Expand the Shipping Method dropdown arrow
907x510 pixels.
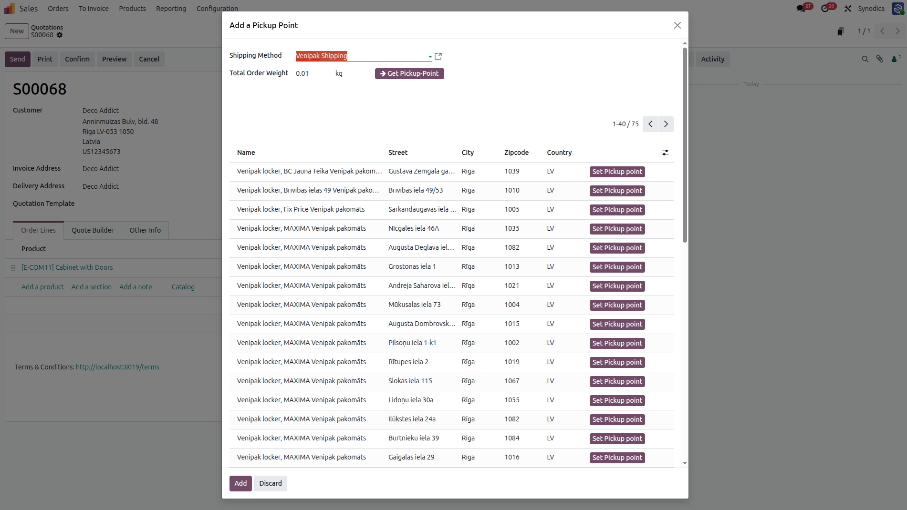[430, 56]
